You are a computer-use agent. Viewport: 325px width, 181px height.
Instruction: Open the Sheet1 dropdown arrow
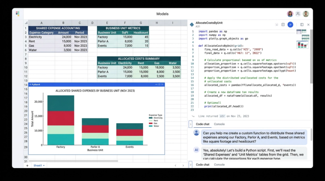click(x=44, y=166)
